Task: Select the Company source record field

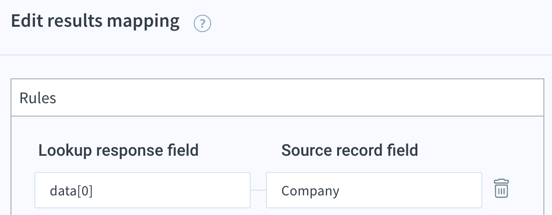Action: click(374, 190)
